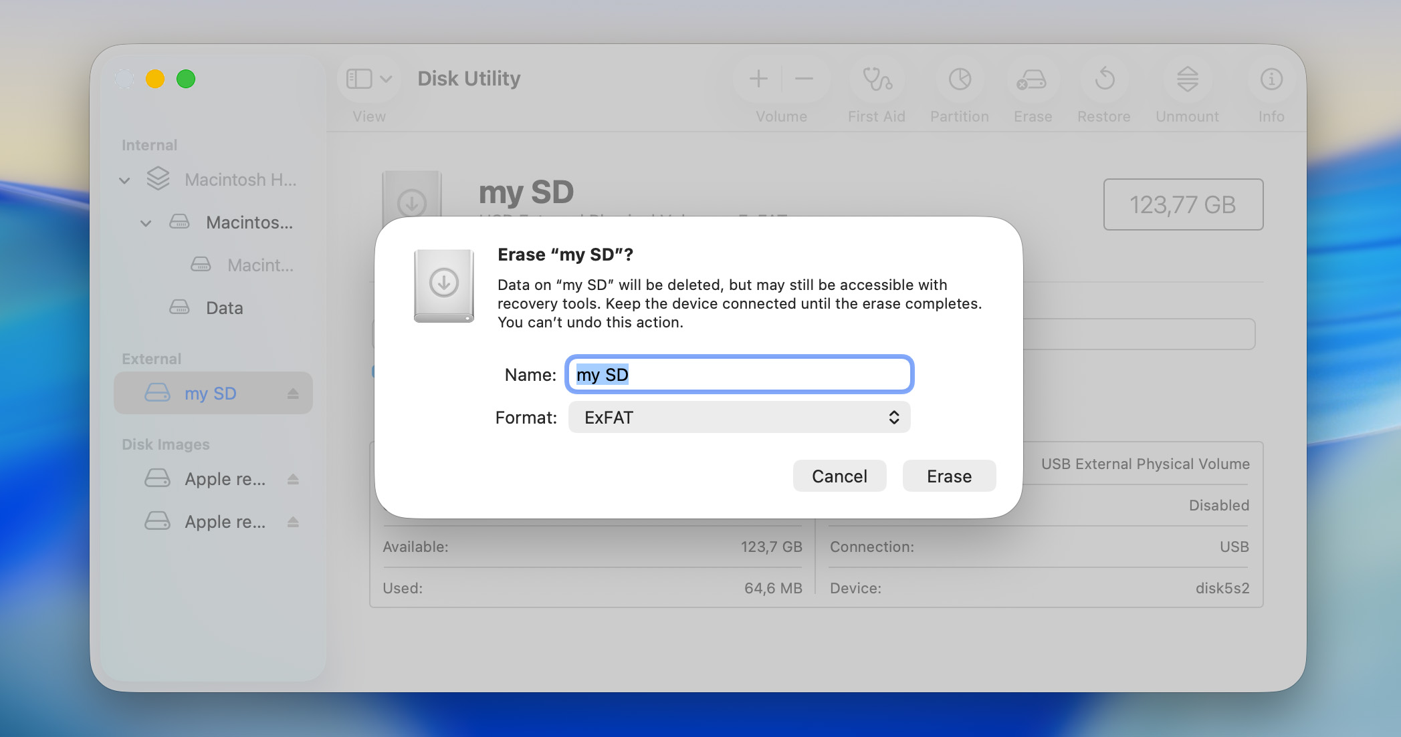Open the Format ExFAT dropdown
The width and height of the screenshot is (1401, 737).
click(740, 417)
